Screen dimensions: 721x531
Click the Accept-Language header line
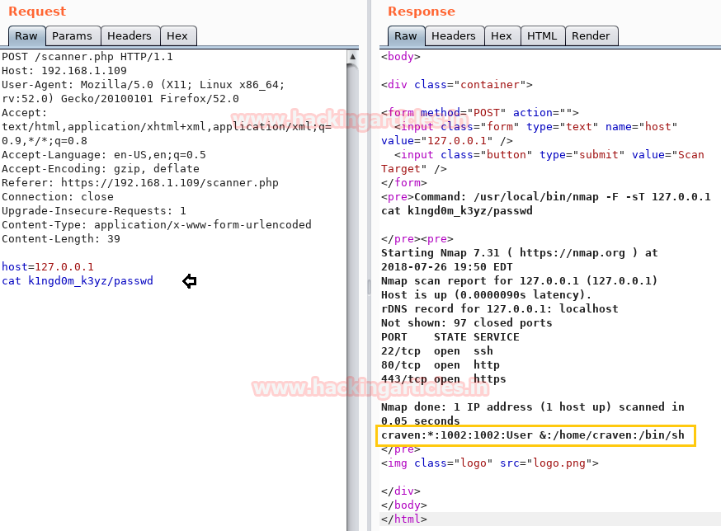[x=104, y=155]
